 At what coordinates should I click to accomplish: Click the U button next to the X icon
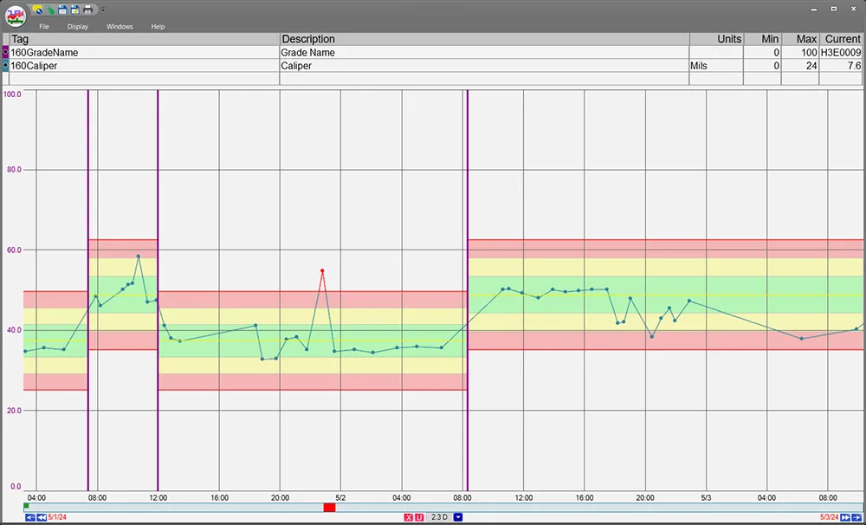pos(419,517)
